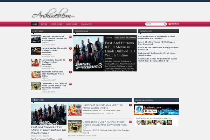This screenshot has width=210, height=140.
Task: Click the admin author link in featured news
Action: pos(110,59)
